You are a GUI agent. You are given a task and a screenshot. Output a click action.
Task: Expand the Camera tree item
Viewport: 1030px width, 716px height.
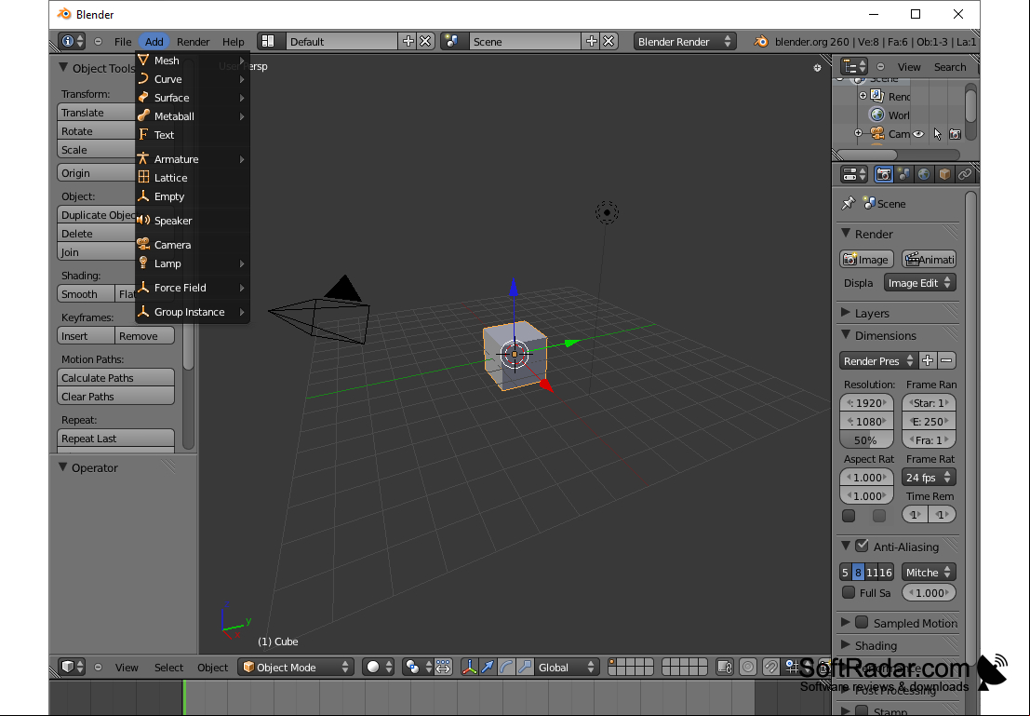click(858, 133)
